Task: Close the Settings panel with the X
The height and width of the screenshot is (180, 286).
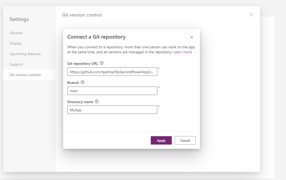Action: point(251,14)
